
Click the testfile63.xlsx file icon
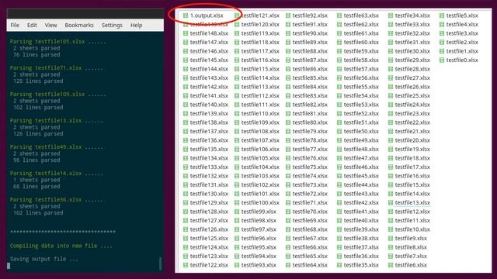pos(339,15)
